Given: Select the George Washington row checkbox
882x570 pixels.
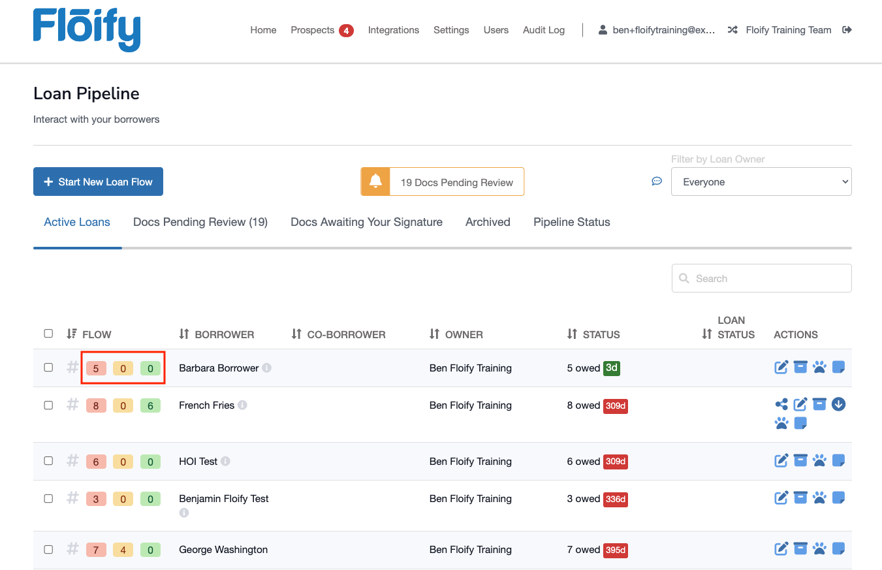Looking at the screenshot, I should (48, 550).
